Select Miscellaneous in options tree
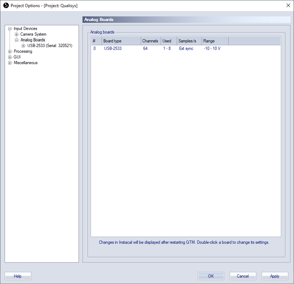 click(26, 63)
